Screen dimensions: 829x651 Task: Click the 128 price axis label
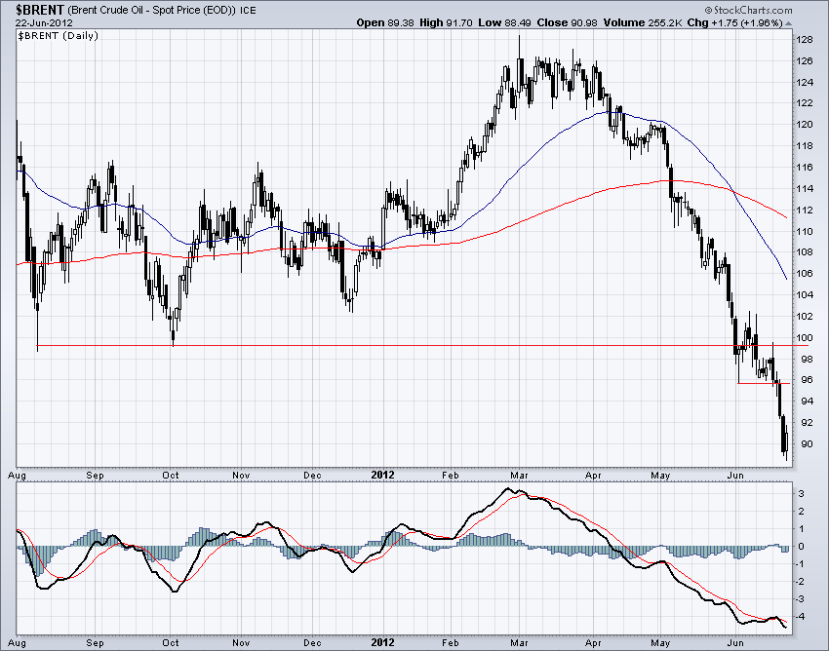[x=805, y=40]
